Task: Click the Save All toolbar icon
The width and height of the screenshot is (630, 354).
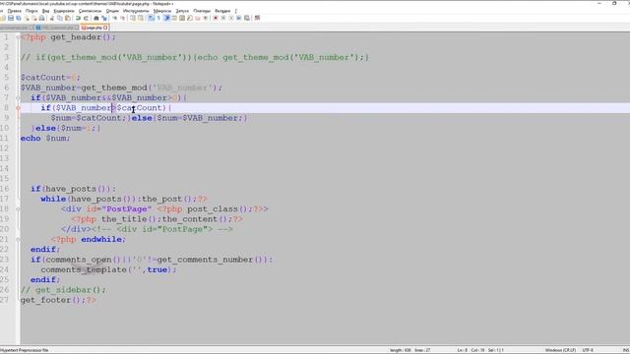Action: (x=19, y=18)
